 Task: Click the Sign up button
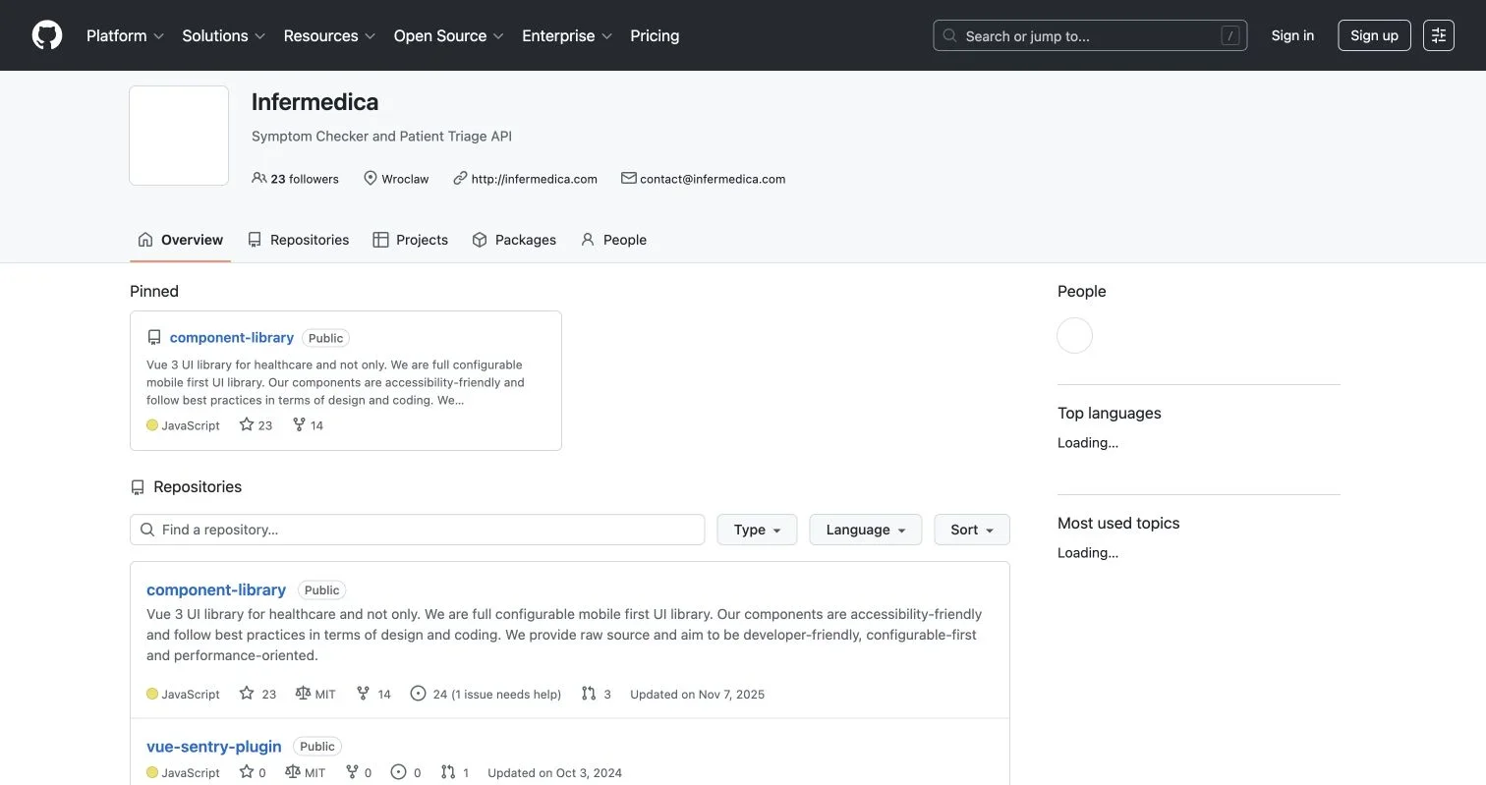(x=1374, y=35)
